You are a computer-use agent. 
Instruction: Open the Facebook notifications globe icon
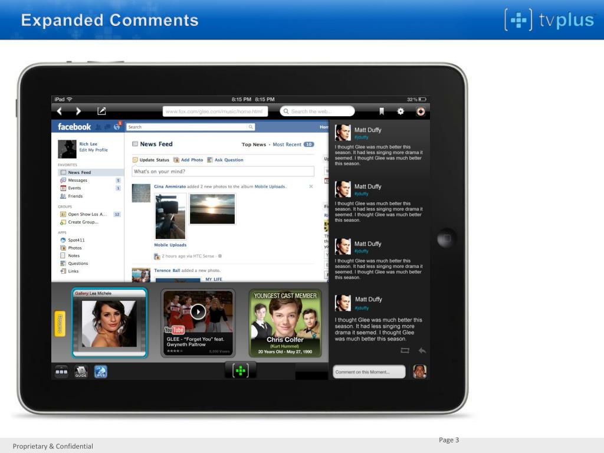click(x=117, y=126)
